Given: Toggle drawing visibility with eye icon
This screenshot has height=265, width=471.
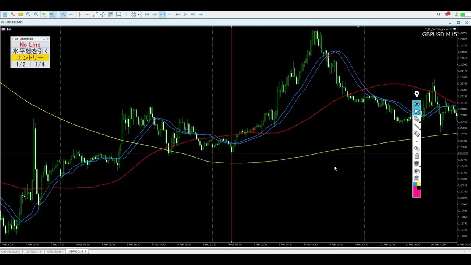Looking at the screenshot, I should point(417,104).
